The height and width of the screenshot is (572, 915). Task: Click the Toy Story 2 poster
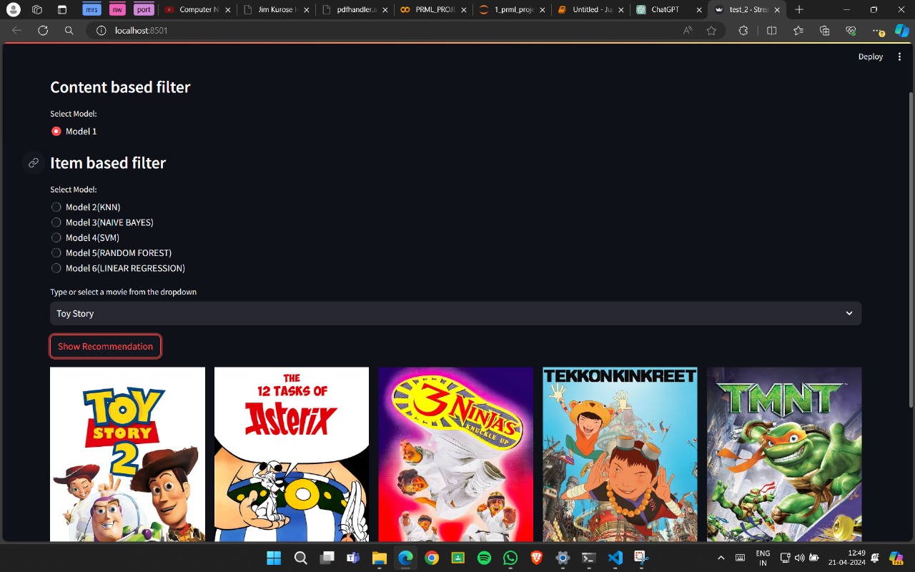coord(127,455)
